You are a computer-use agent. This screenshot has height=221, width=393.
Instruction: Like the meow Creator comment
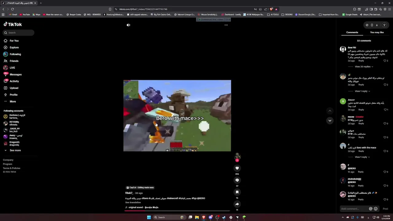[x=385, y=123]
